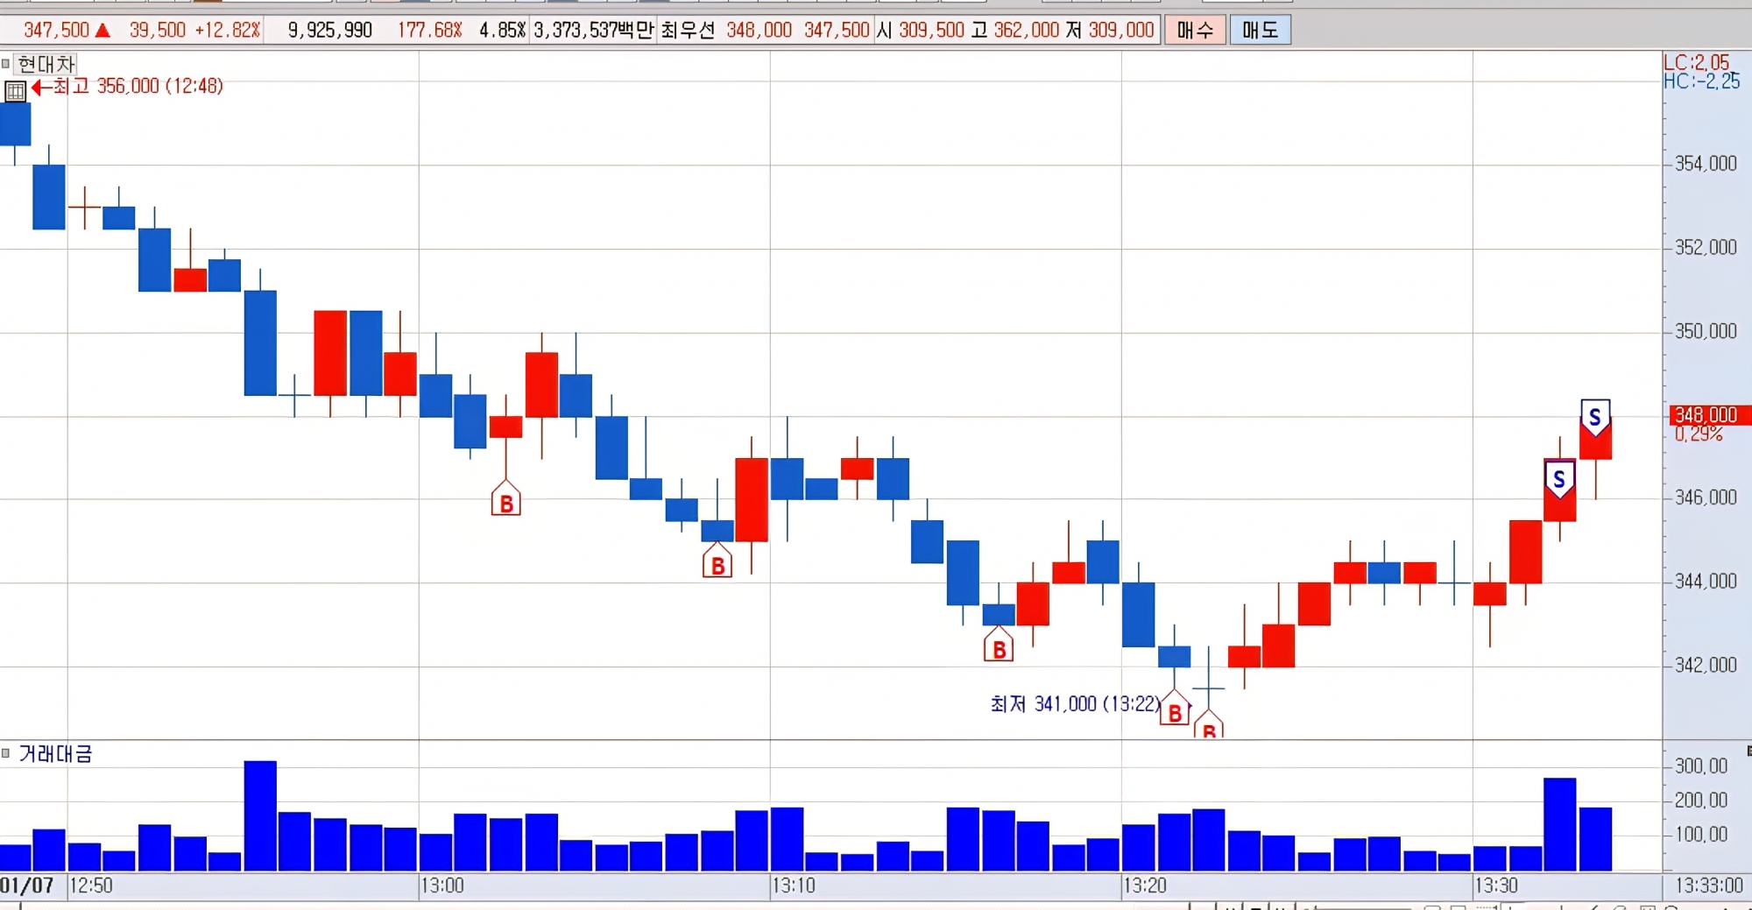Open the chart data grid icon

click(15, 90)
